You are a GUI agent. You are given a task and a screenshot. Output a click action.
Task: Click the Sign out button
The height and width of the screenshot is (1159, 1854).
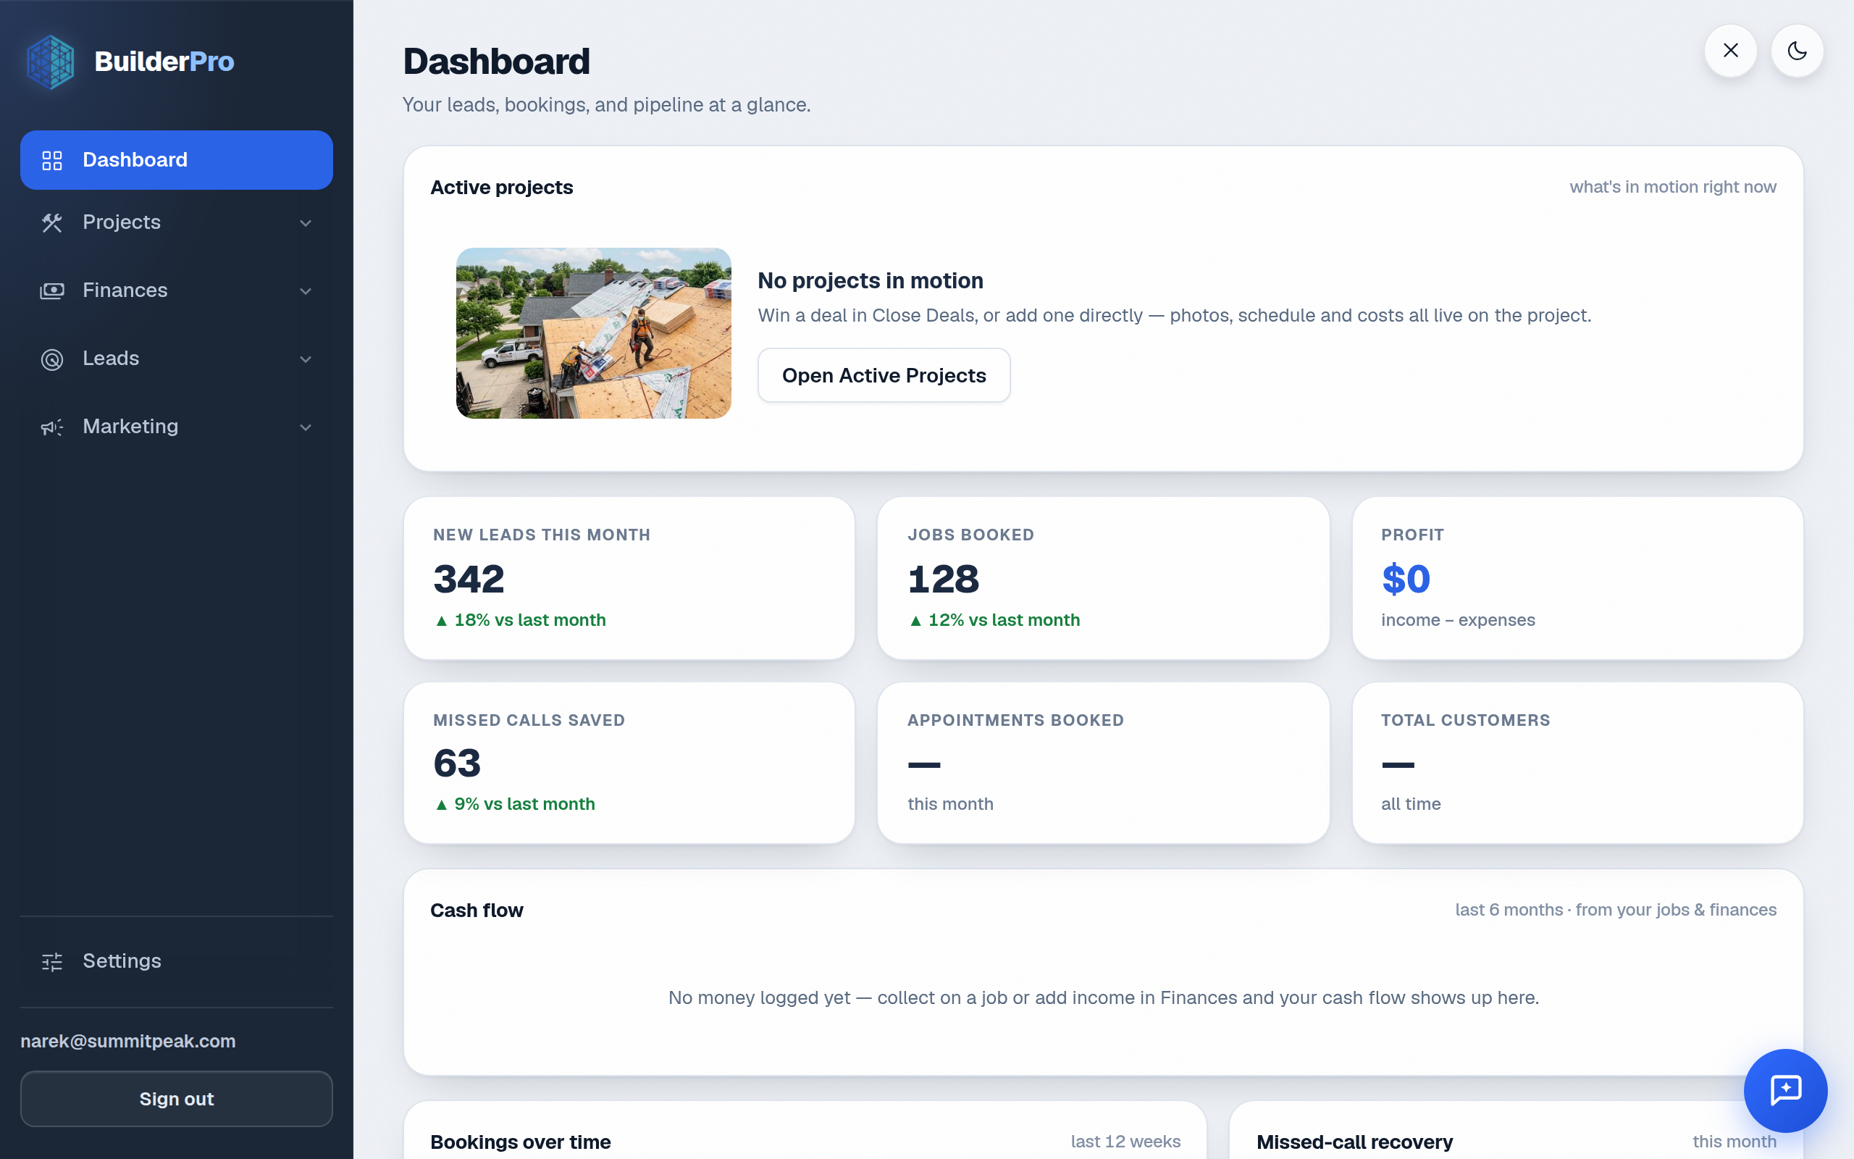click(x=176, y=1098)
